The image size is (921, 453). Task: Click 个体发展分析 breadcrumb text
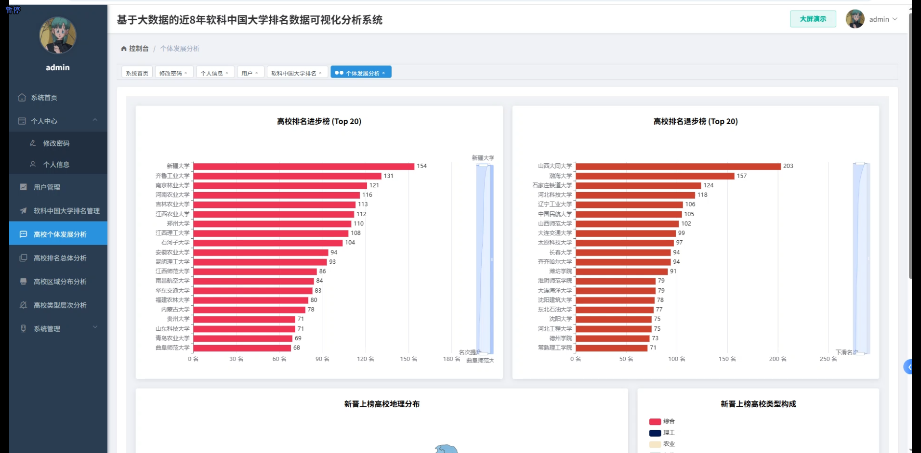[x=180, y=49]
